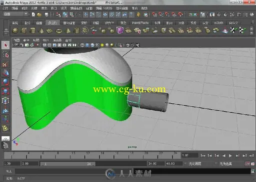Open animation preferences icon beside auto key

click(x=252, y=164)
